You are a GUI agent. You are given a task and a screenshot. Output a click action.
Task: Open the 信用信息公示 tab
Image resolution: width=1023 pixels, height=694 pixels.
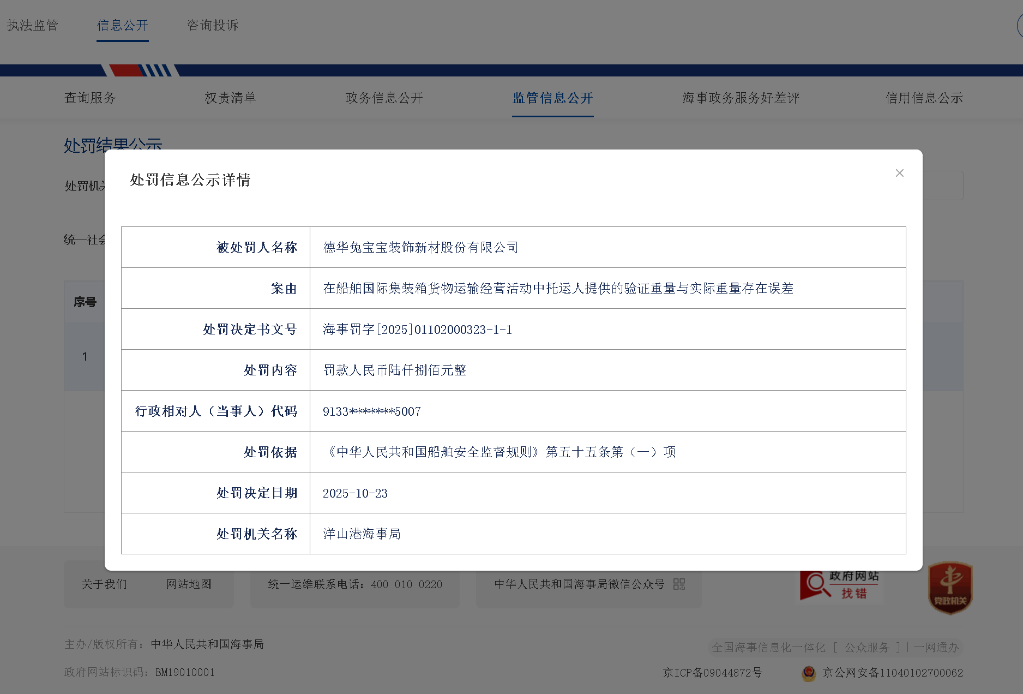(x=924, y=98)
